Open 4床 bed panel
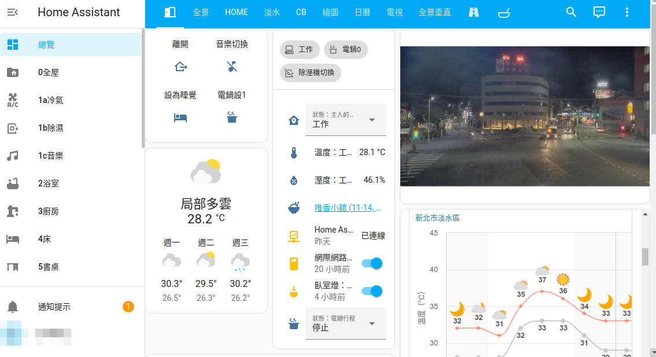 71,239
